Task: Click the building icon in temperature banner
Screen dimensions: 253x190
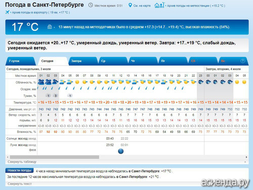Action: coord(50,27)
